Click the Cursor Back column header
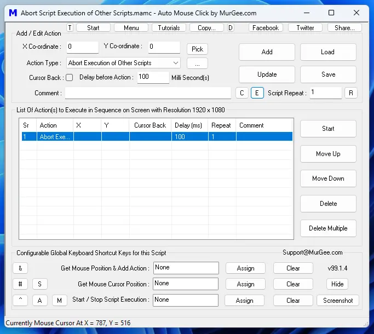This screenshot has width=374, height=334. coord(150,125)
